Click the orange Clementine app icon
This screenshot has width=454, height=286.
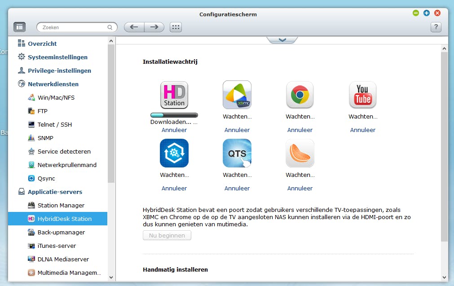point(300,153)
